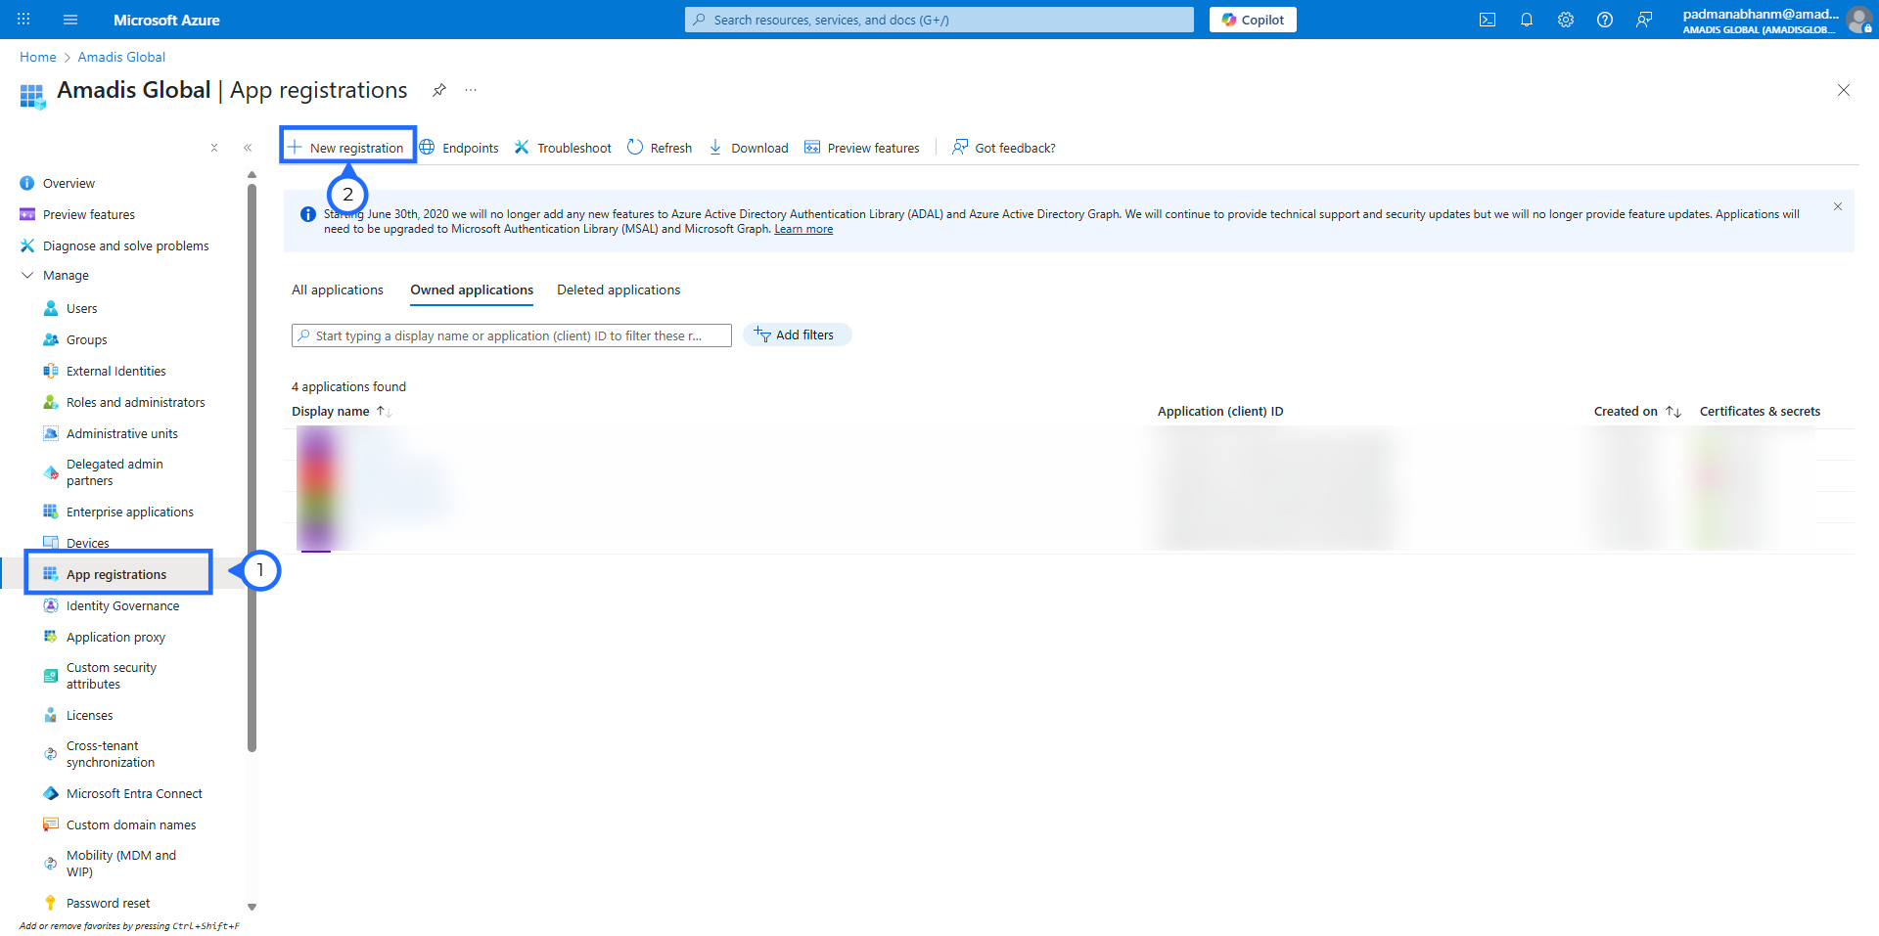
Task: Open portal settings gear icon
Action: [x=1565, y=20]
